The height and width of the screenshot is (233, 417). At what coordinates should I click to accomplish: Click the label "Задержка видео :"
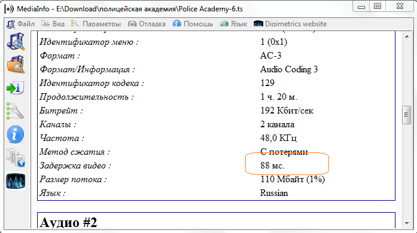click(x=75, y=165)
